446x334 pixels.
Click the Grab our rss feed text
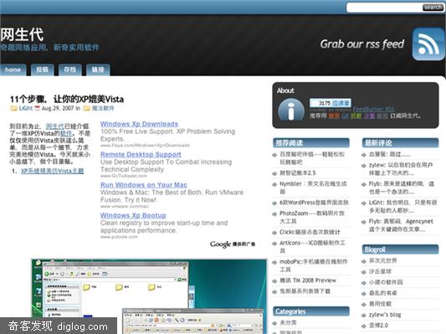(361, 44)
